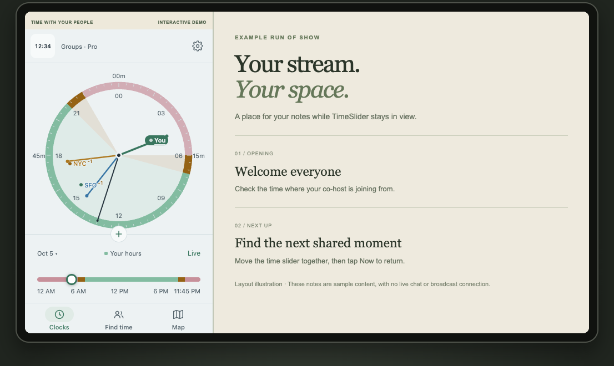Open the Map tab icon
The image size is (614, 366).
click(178, 314)
